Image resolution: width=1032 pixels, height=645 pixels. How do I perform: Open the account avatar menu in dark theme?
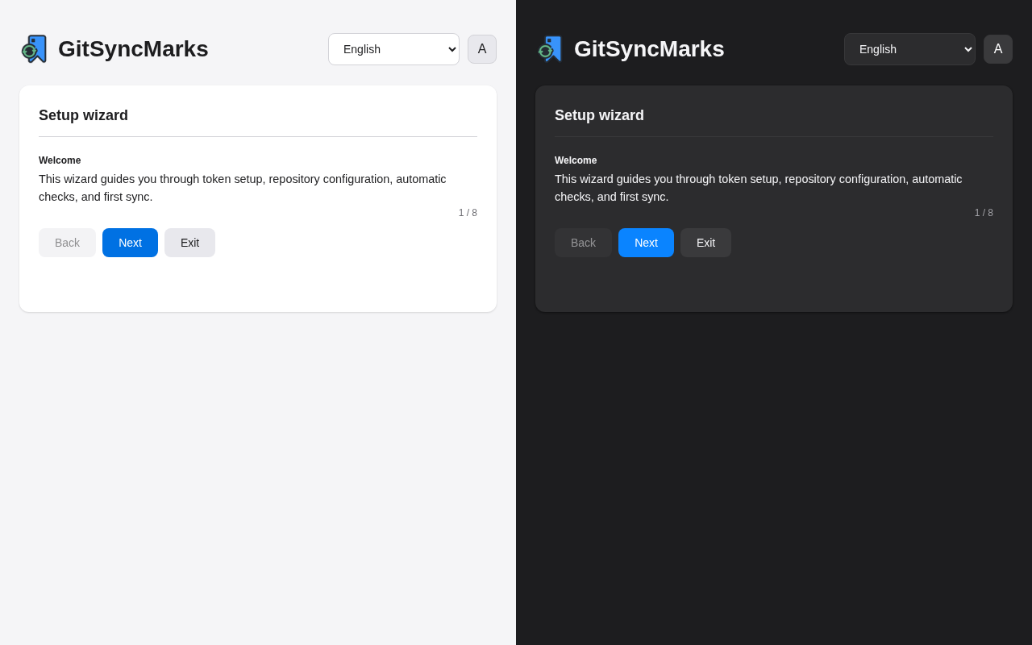998,48
